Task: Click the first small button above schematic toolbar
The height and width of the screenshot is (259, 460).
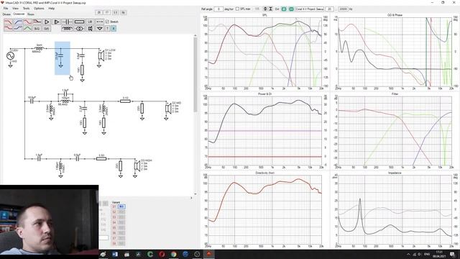Action: [x=99, y=13]
